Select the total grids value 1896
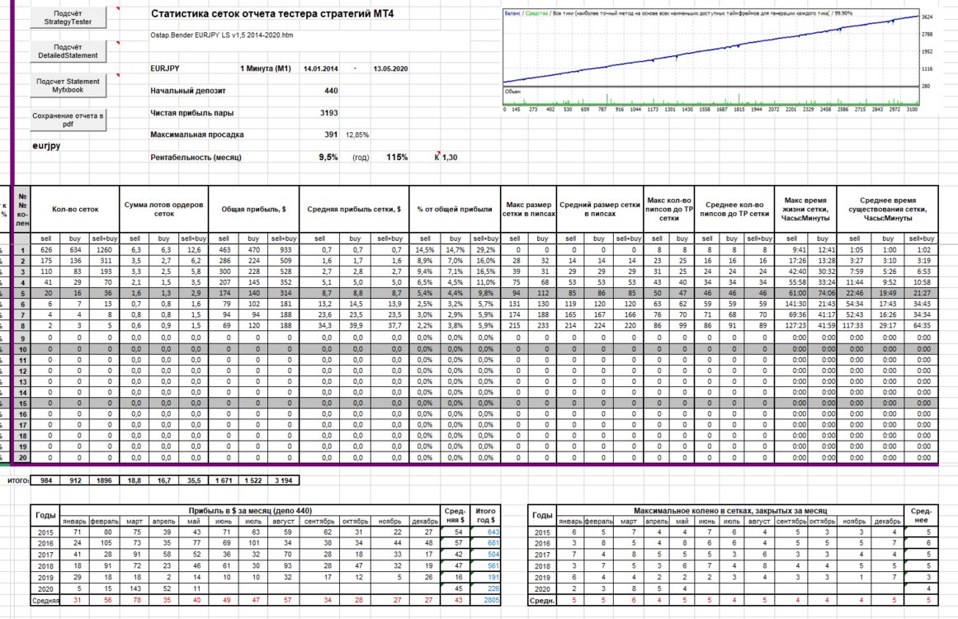Screen dimensions: 958x619 [104, 480]
